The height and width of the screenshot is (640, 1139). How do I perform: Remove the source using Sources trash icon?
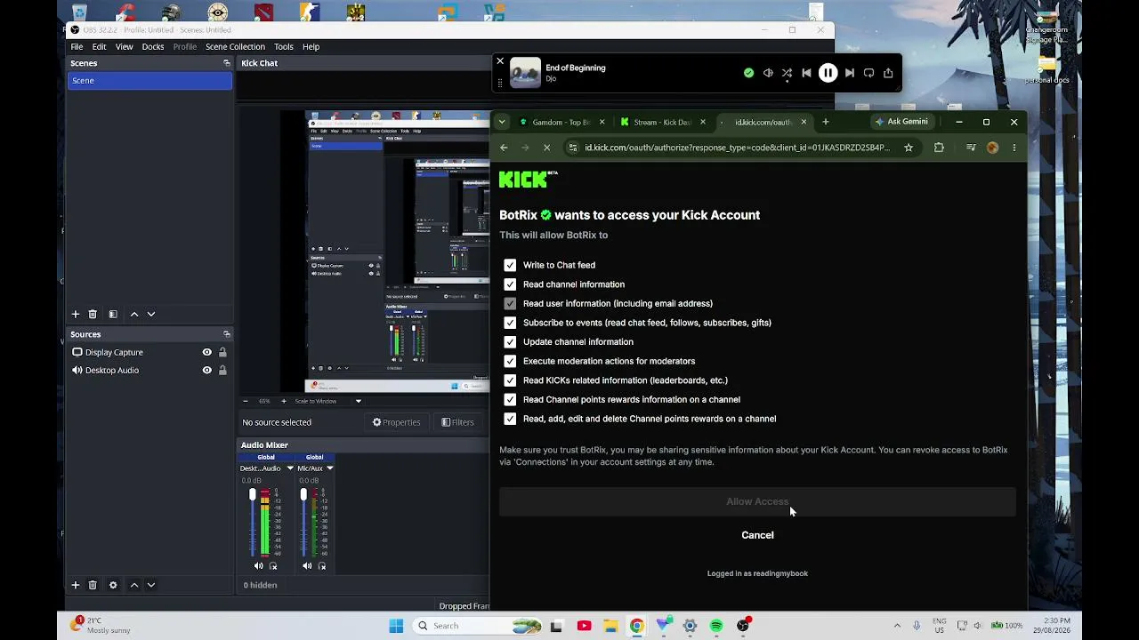(x=93, y=585)
